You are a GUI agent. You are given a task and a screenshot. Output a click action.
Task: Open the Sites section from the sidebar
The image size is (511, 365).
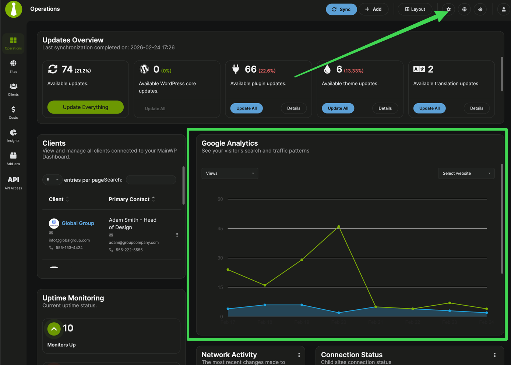click(13, 66)
